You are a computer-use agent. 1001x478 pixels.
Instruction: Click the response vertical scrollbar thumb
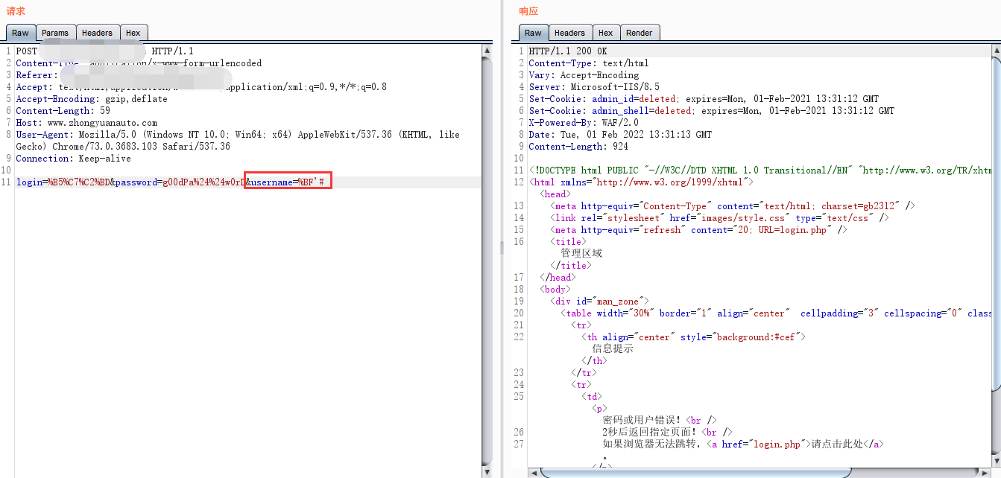click(996, 223)
